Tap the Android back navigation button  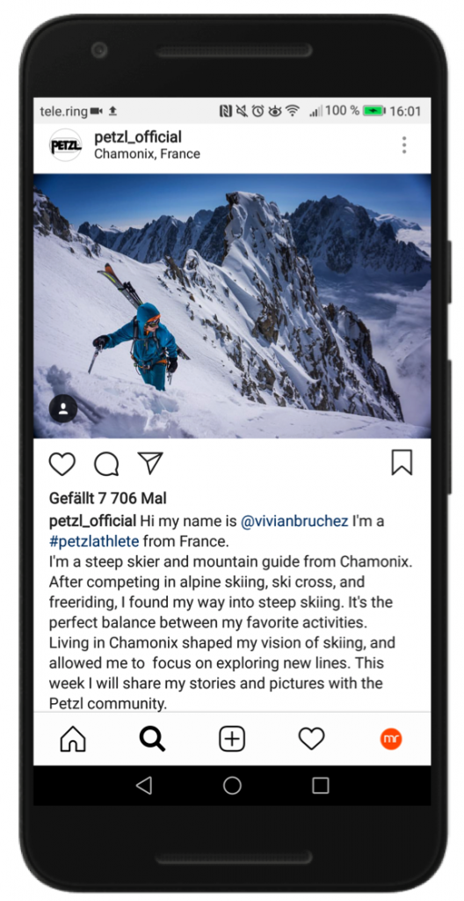[x=143, y=786]
